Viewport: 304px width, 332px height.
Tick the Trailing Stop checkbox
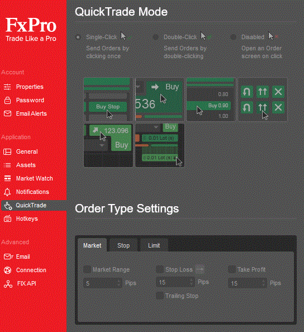[160, 296]
